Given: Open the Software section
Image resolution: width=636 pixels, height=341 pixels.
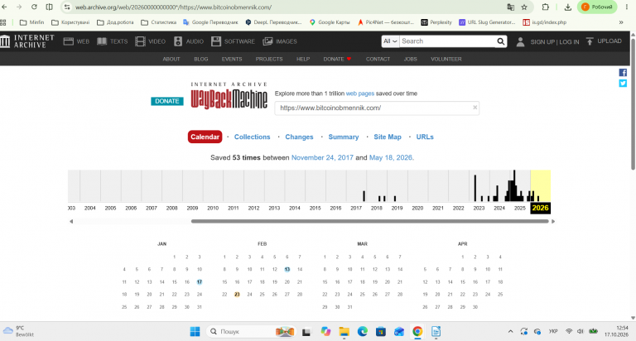Looking at the screenshot, I should pos(233,41).
